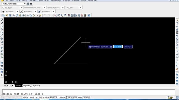Create a new drawing with QNew icon
Viewport: 179px width, 100px height.
3,16
